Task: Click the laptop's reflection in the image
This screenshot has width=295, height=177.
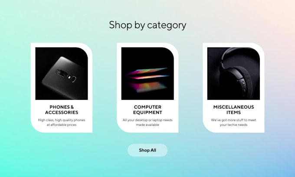Action: click(x=148, y=87)
